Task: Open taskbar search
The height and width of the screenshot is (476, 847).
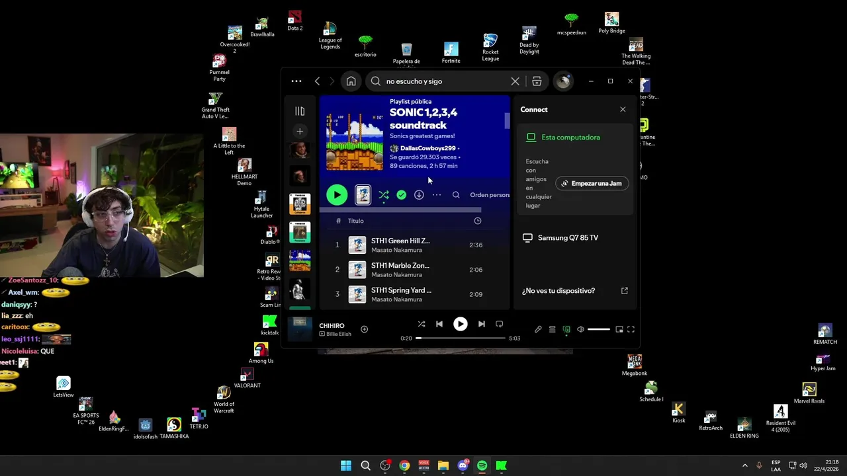Action: pos(365,465)
